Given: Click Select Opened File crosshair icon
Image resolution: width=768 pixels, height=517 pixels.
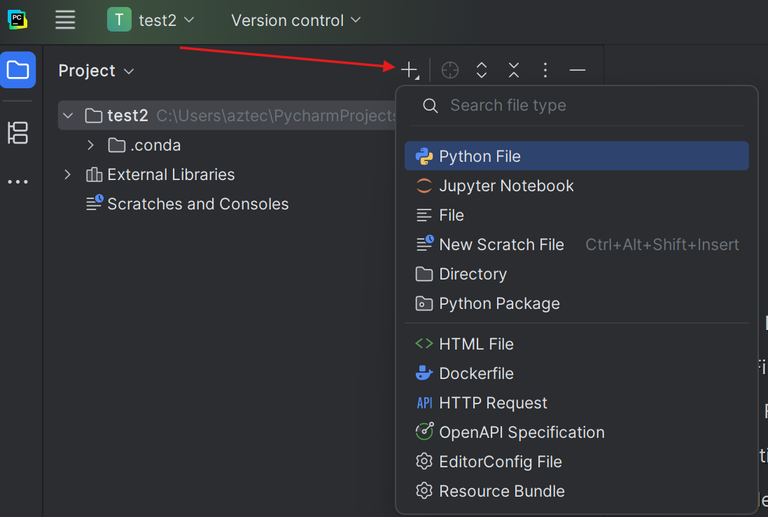Looking at the screenshot, I should click(x=450, y=70).
